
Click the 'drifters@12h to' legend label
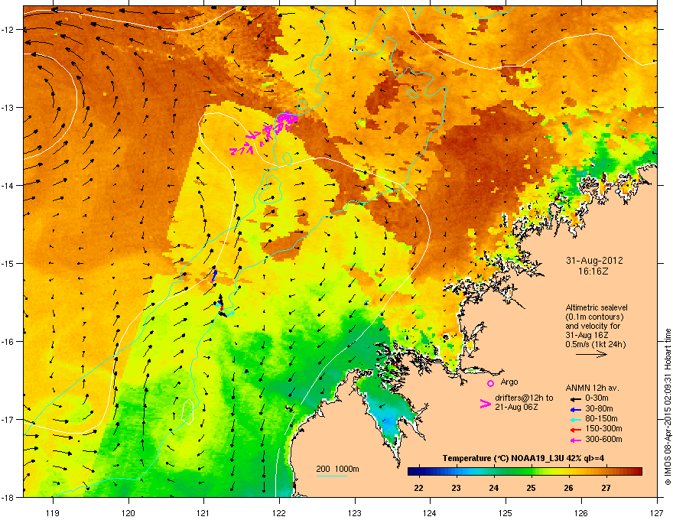click(x=524, y=398)
